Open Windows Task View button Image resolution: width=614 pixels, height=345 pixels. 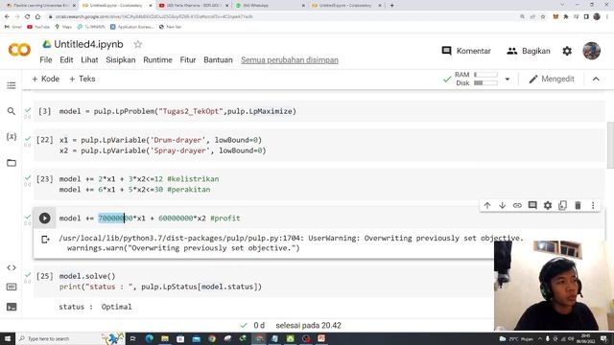click(x=132, y=338)
